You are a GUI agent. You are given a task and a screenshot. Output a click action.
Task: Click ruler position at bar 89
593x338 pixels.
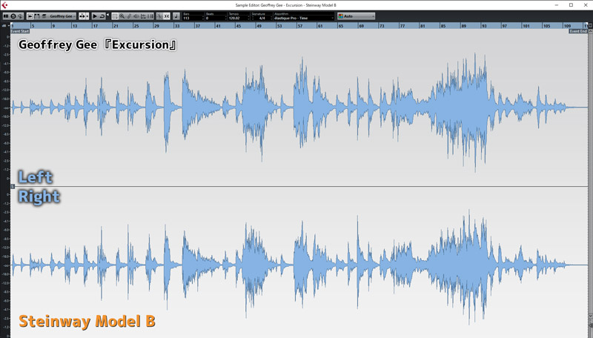(464, 26)
